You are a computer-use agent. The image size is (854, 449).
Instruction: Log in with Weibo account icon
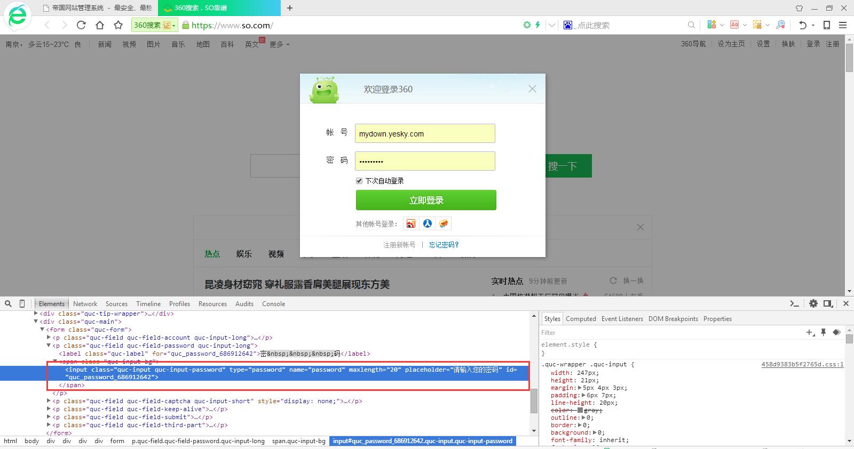pos(411,224)
